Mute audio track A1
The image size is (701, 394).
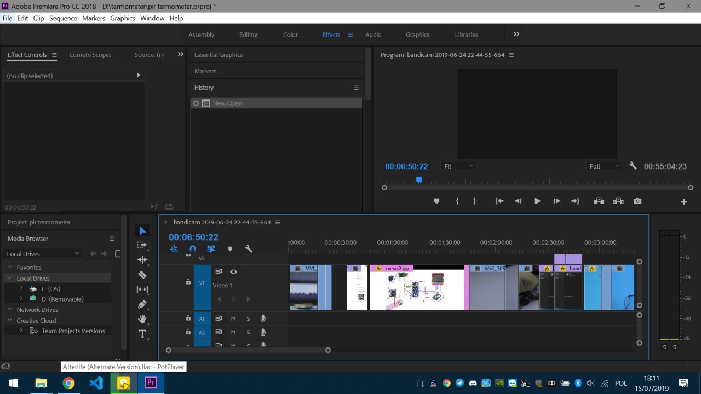233,318
